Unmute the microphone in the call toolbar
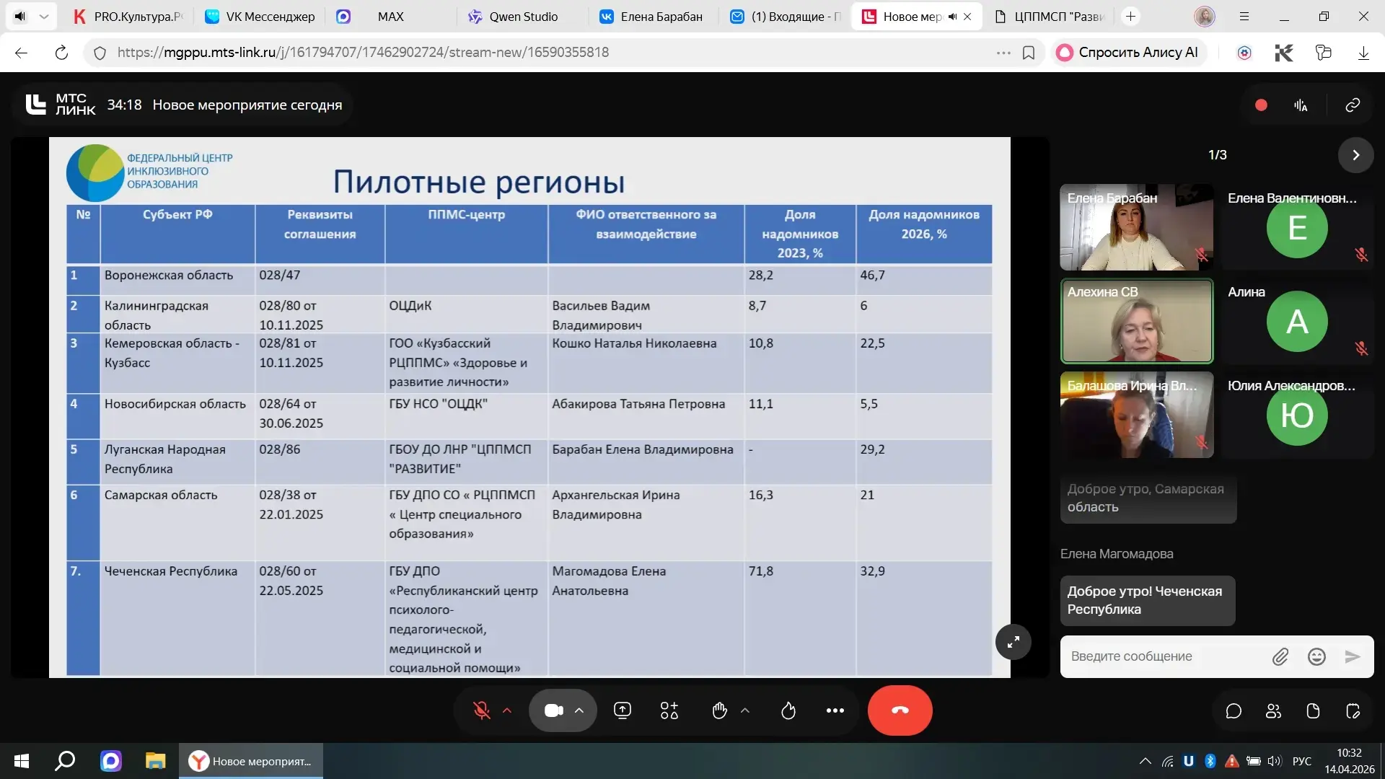This screenshot has height=779, width=1385. (482, 710)
